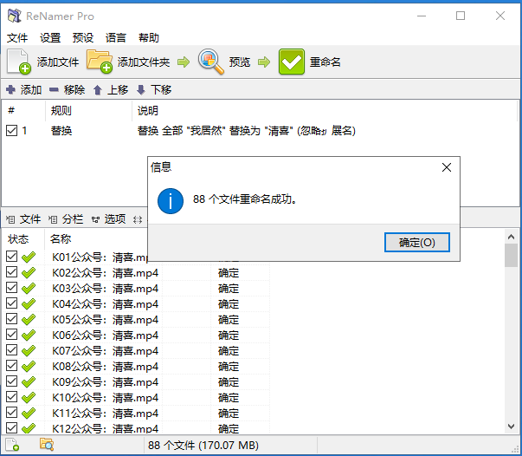The height and width of the screenshot is (456, 522).
Task: Click the Rename (重命名) green check icon
Action: point(291,62)
